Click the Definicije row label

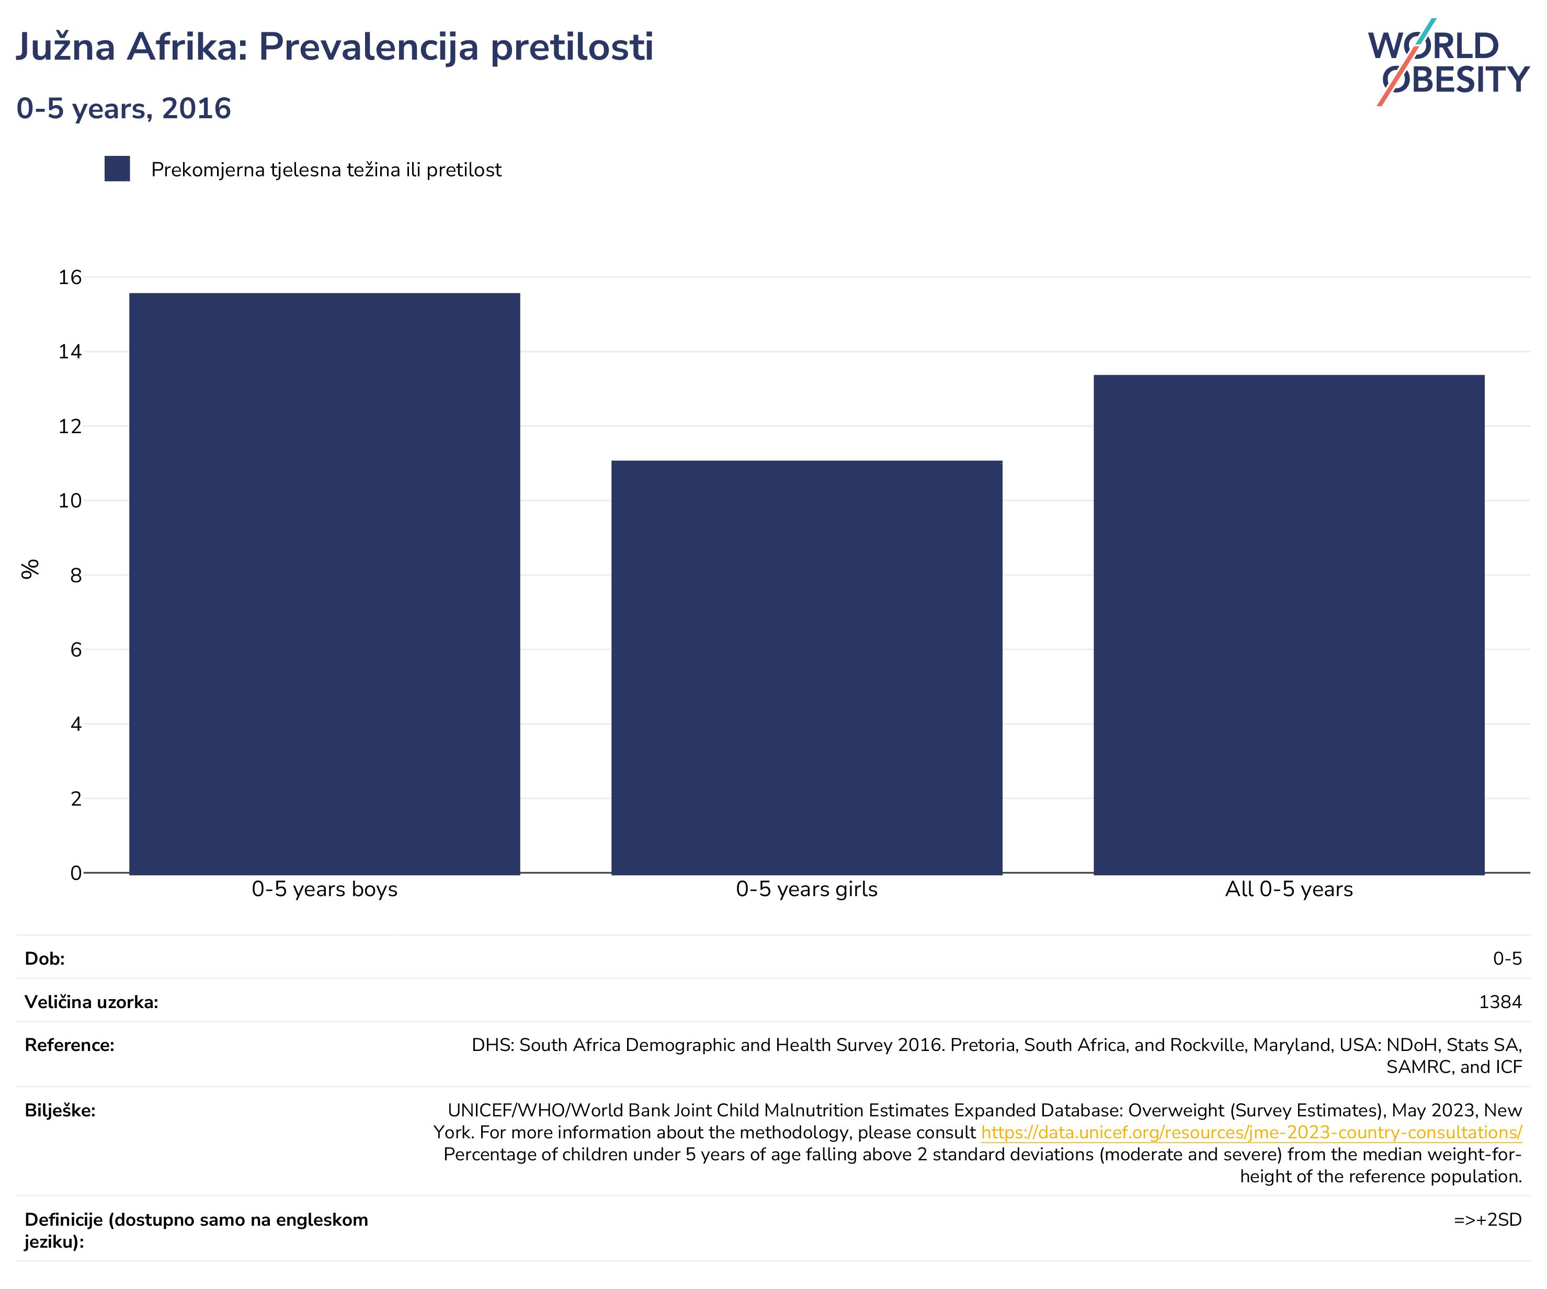click(x=196, y=1231)
